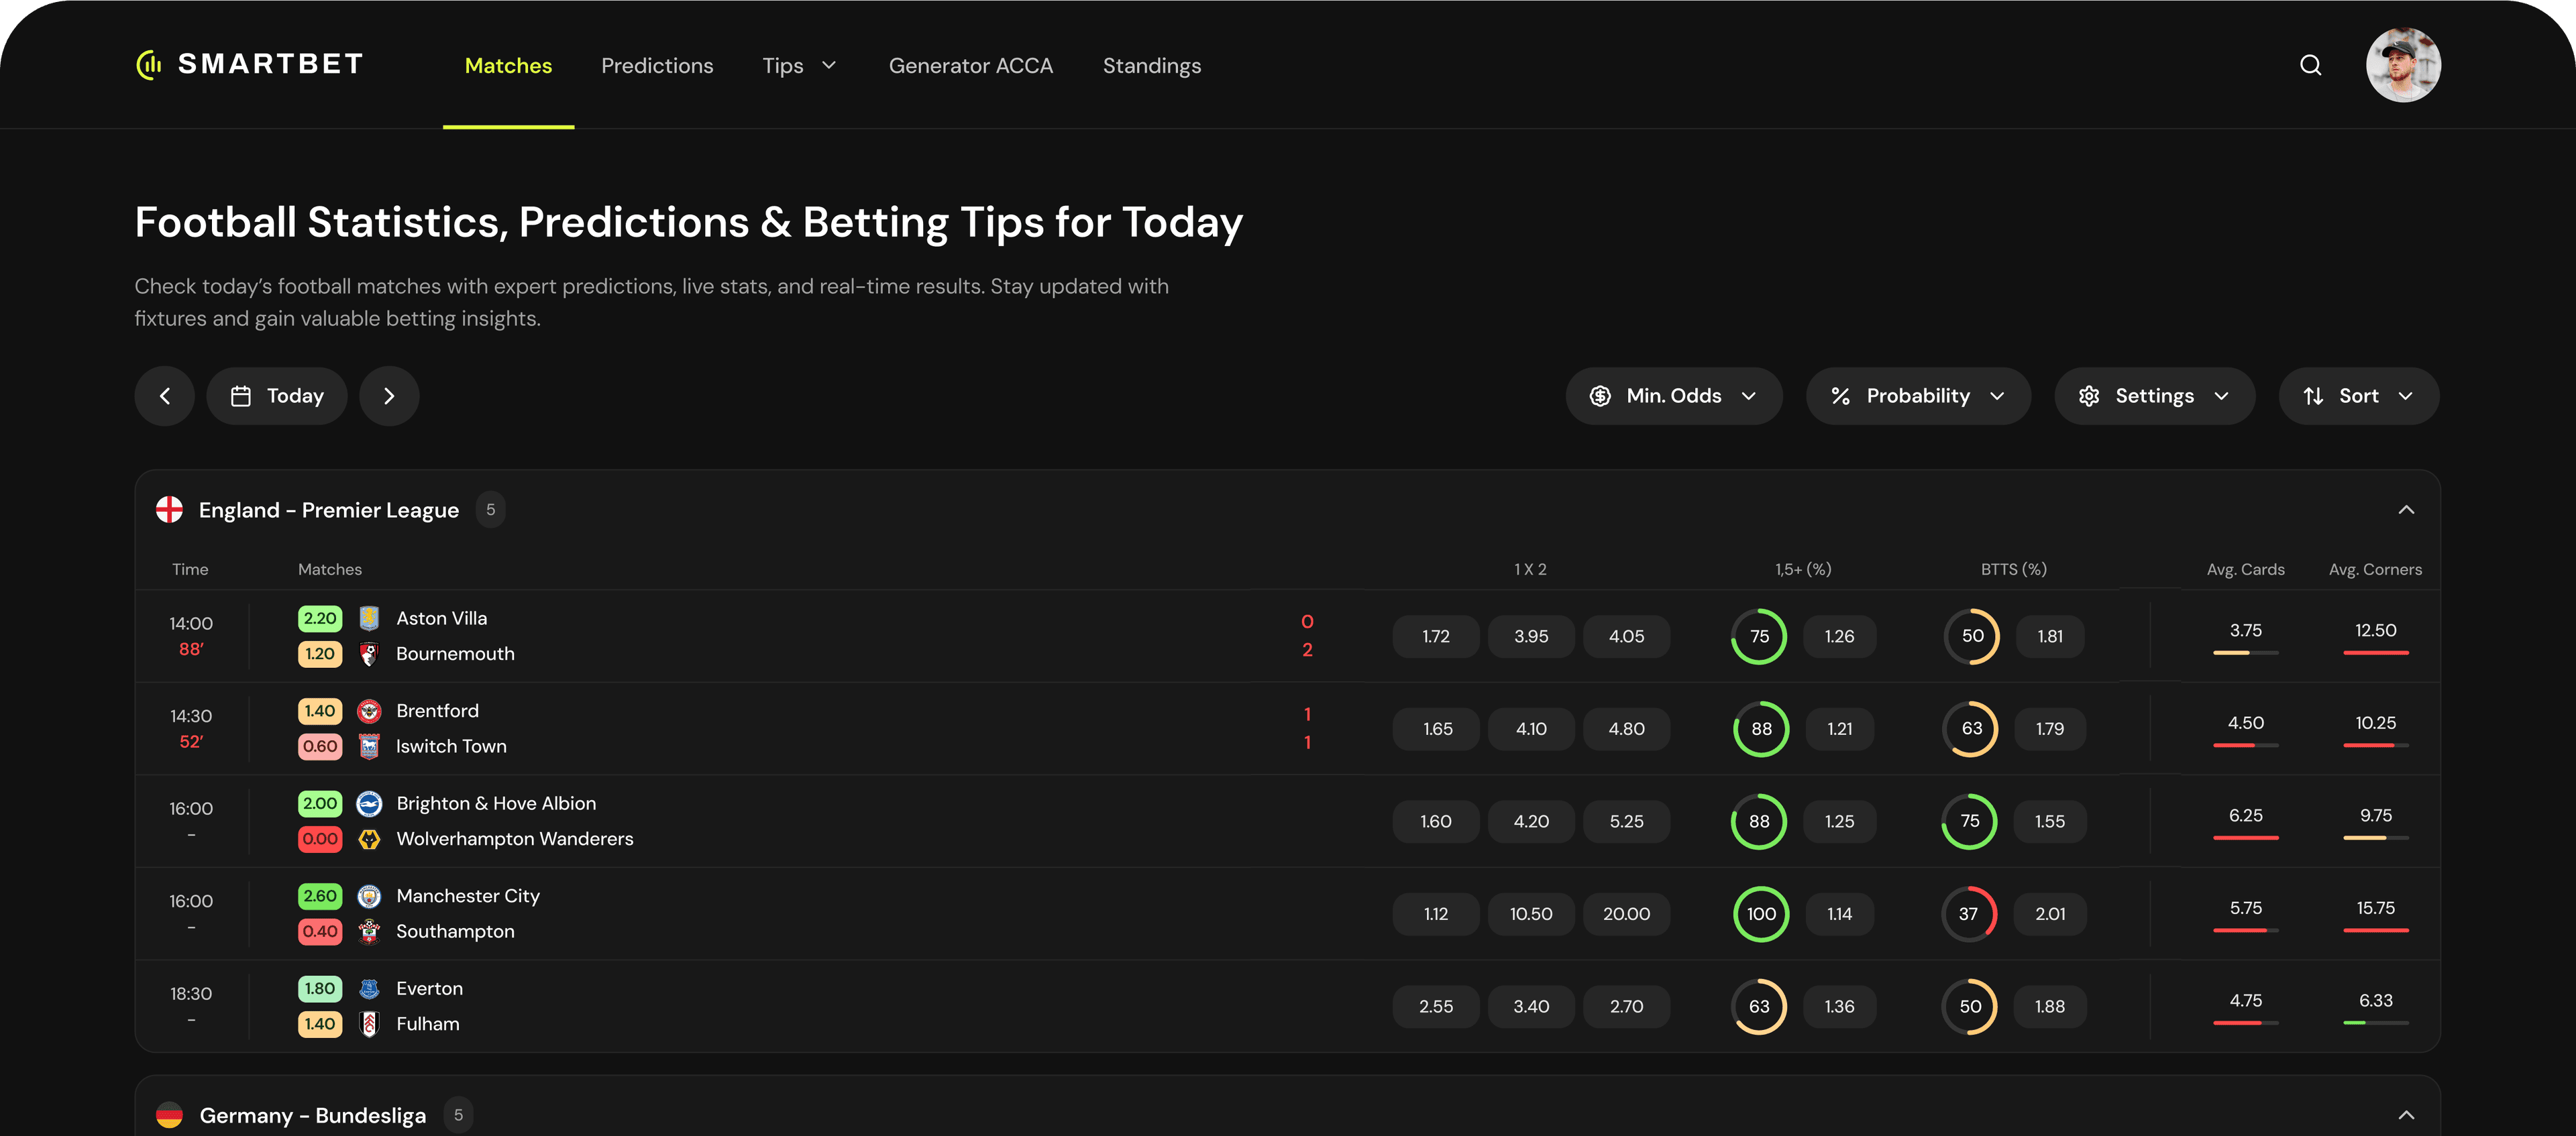Image resolution: width=2576 pixels, height=1136 pixels.
Task: Click Manchester City 100 percent probability ring
Action: tap(1760, 914)
